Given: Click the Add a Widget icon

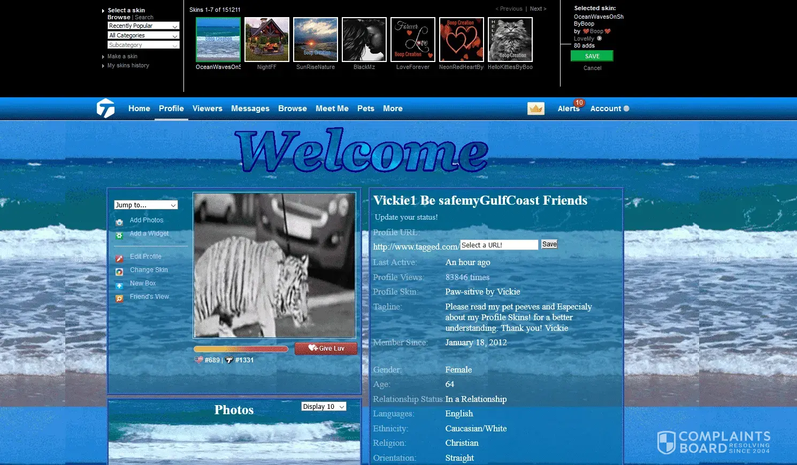Looking at the screenshot, I should tap(119, 235).
